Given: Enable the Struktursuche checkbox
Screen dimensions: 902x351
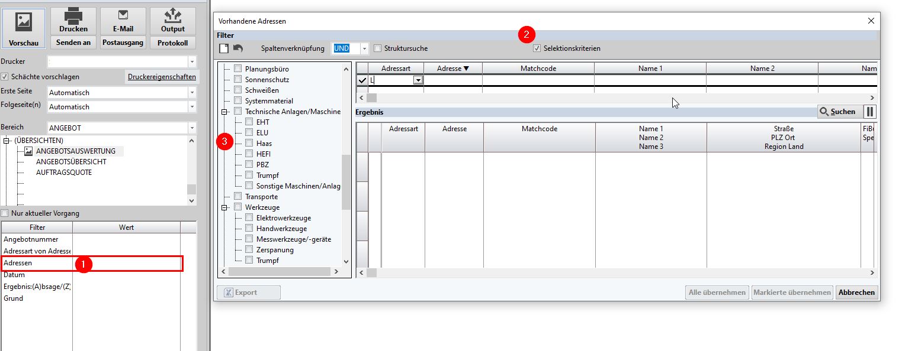Looking at the screenshot, I should [x=378, y=48].
